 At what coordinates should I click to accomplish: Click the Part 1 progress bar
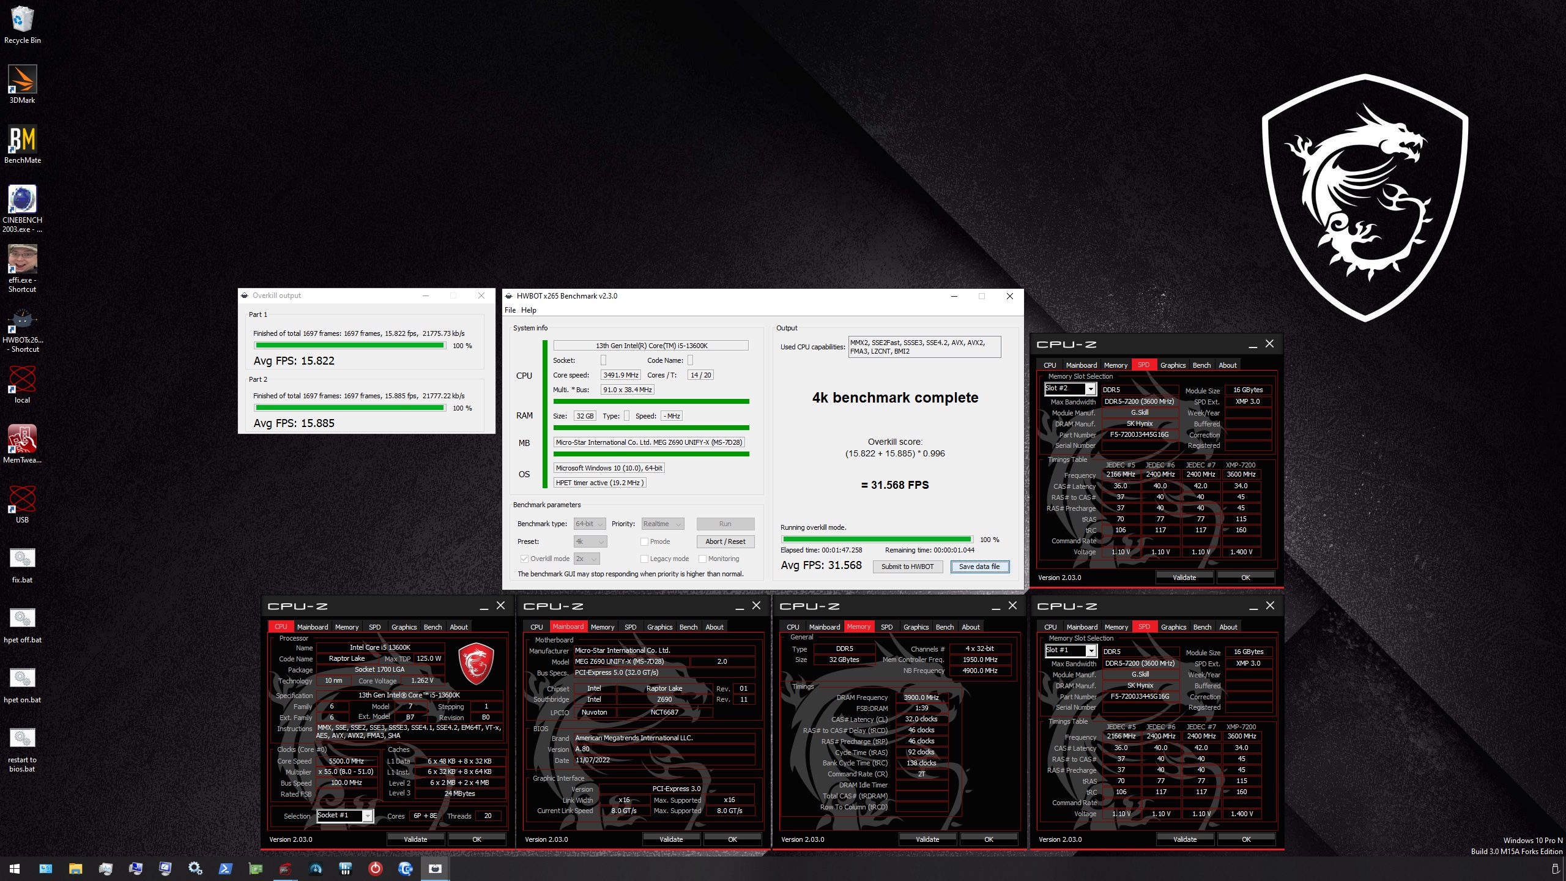pyautogui.click(x=349, y=346)
